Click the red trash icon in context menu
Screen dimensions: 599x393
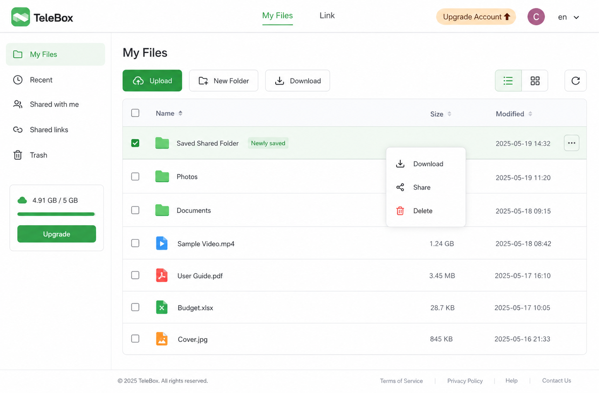[400, 211]
